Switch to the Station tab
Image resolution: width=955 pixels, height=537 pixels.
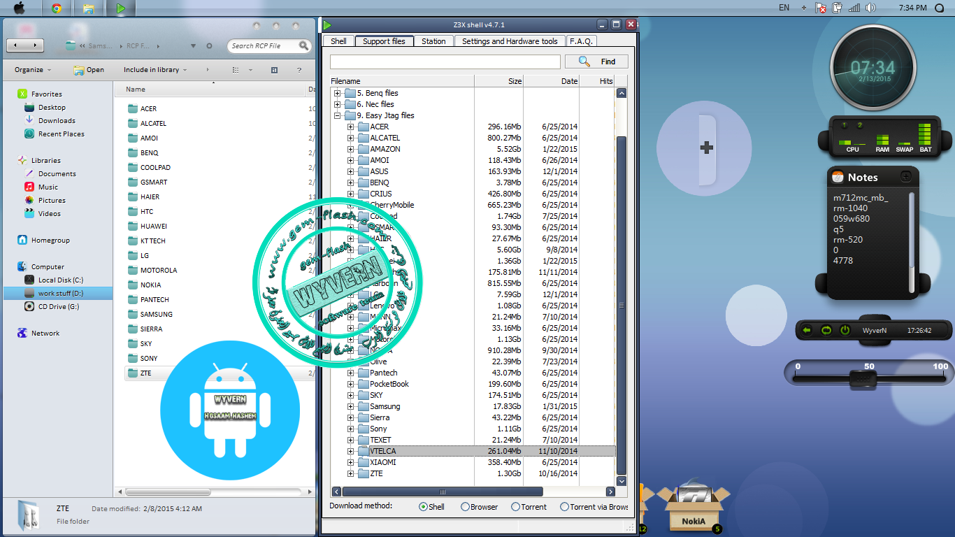[433, 41]
